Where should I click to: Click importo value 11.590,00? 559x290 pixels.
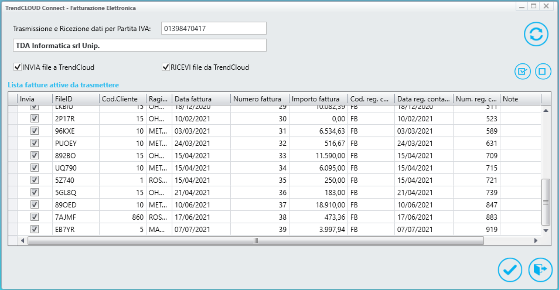tap(330, 156)
